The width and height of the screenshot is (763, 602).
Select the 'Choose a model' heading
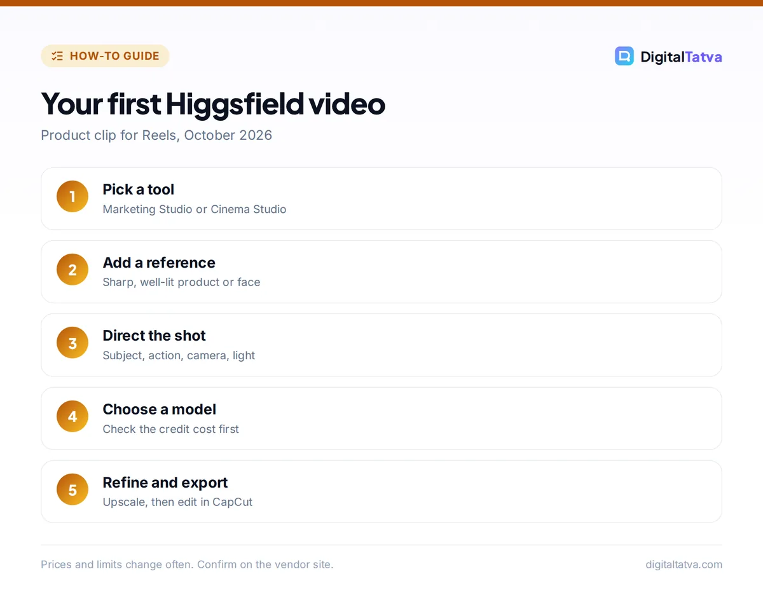[x=160, y=409]
